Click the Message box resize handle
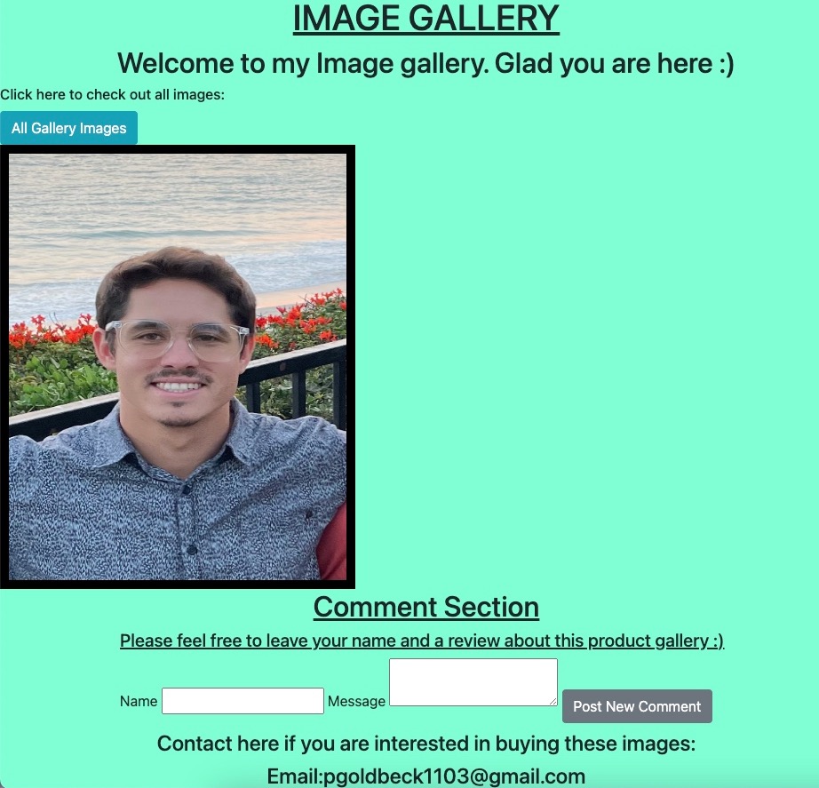The width and height of the screenshot is (819, 788). click(553, 702)
